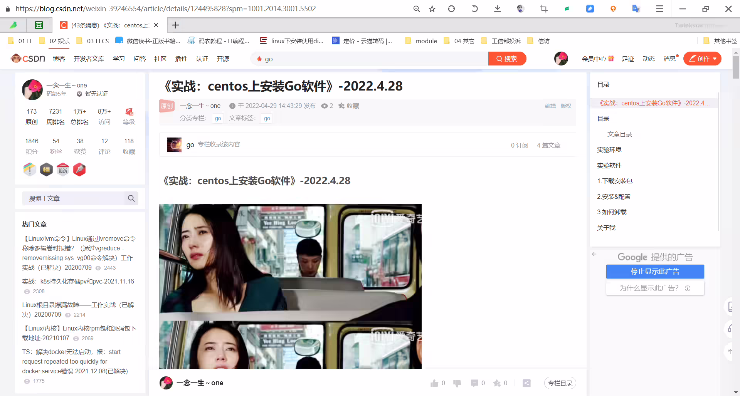Jump to 实验环境 in the table of contents
Screen dimensions: 740x396
[x=609, y=150]
